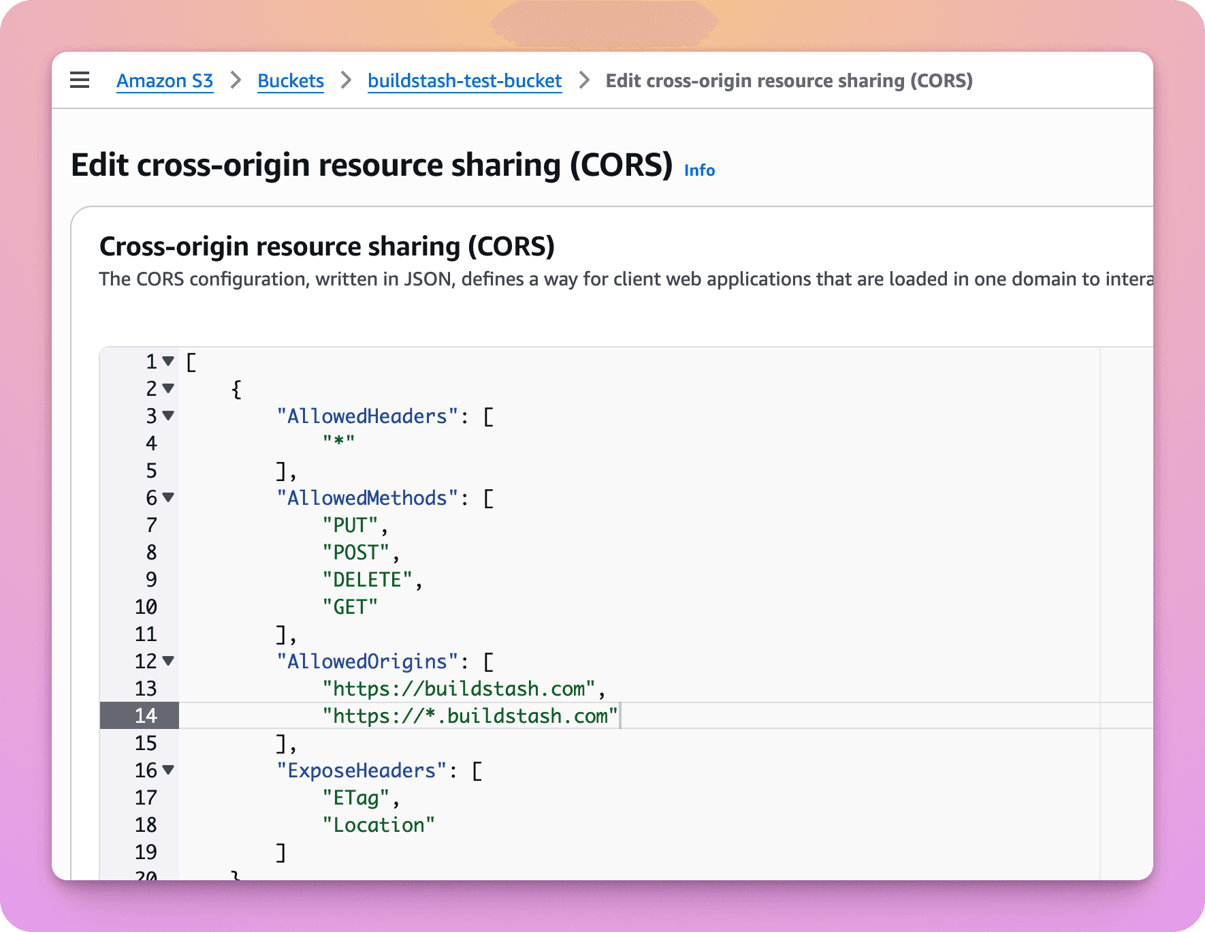Fold the AllowedOrigins array on line 12
Image resolution: width=1205 pixels, height=932 pixels.
[168, 661]
